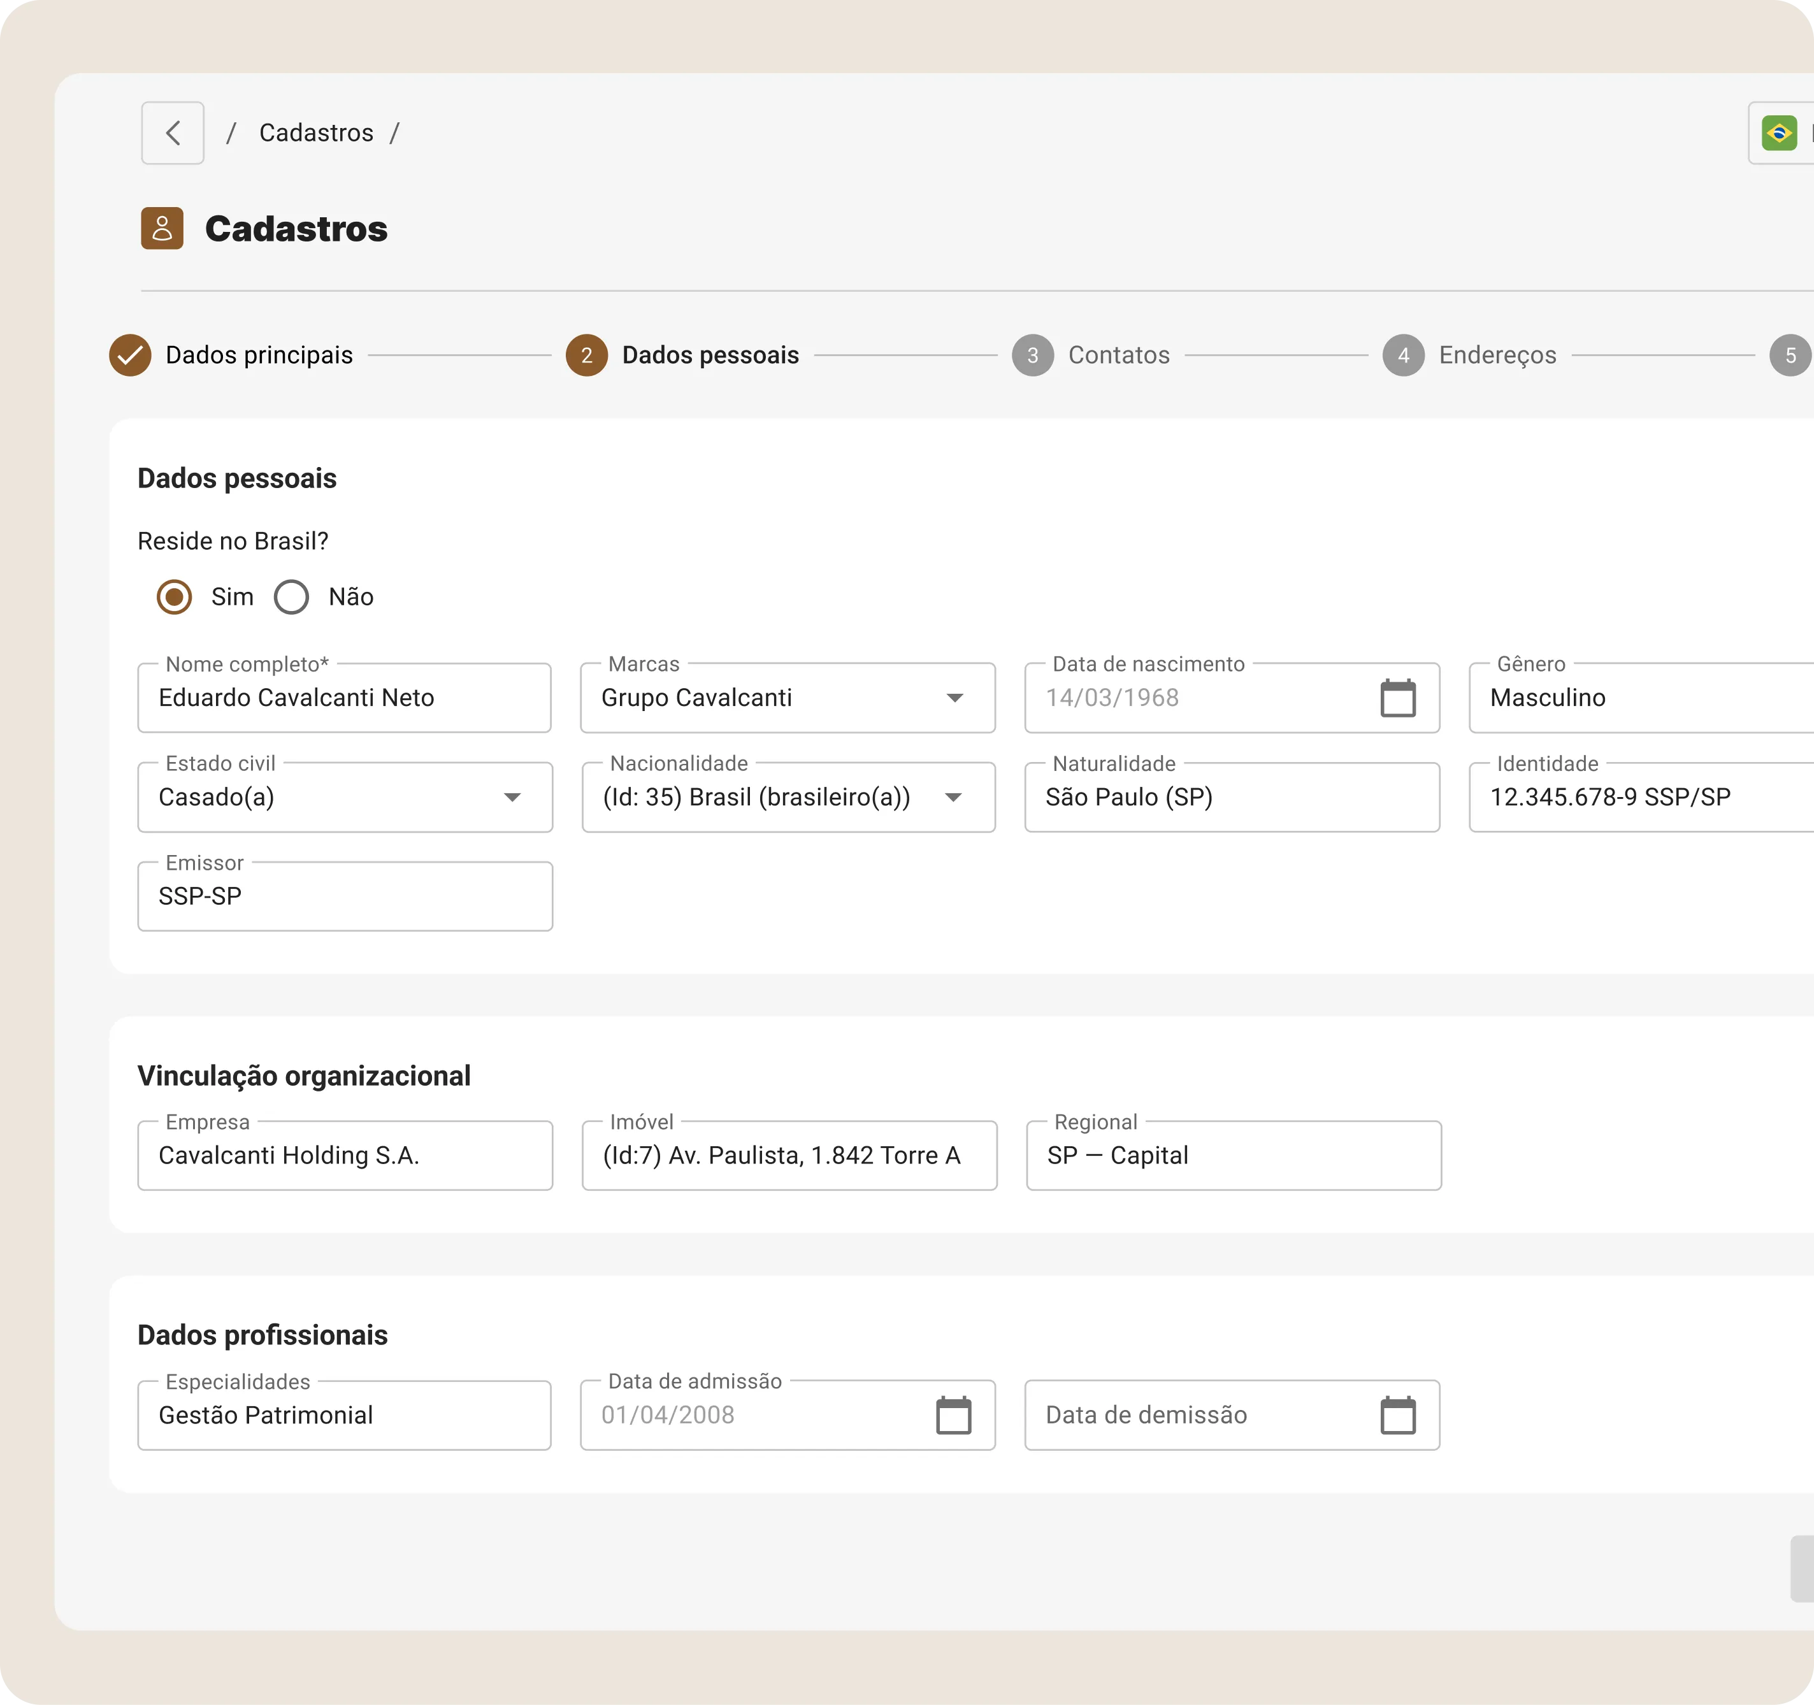The height and width of the screenshot is (1705, 1814).
Task: Focus the Naturalidade input field
Action: click(1231, 797)
